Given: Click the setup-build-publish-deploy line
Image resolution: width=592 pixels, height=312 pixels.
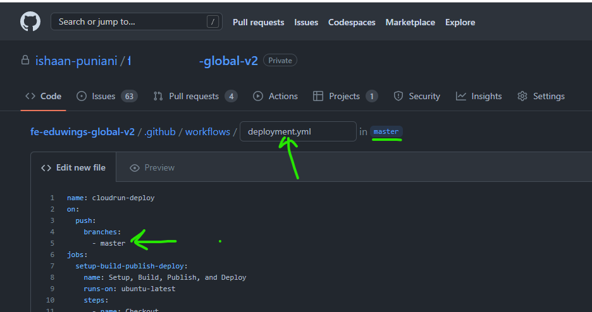Looking at the screenshot, I should (132, 266).
